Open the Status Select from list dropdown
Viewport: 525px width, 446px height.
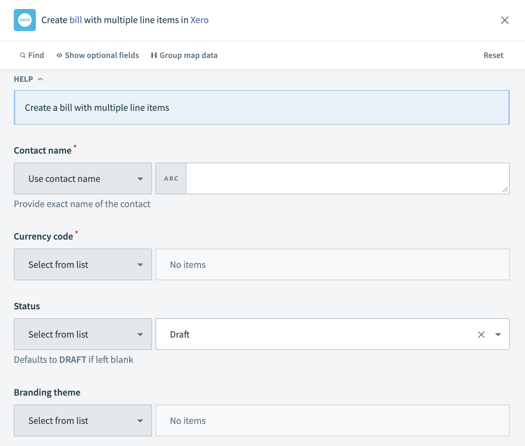(x=83, y=334)
